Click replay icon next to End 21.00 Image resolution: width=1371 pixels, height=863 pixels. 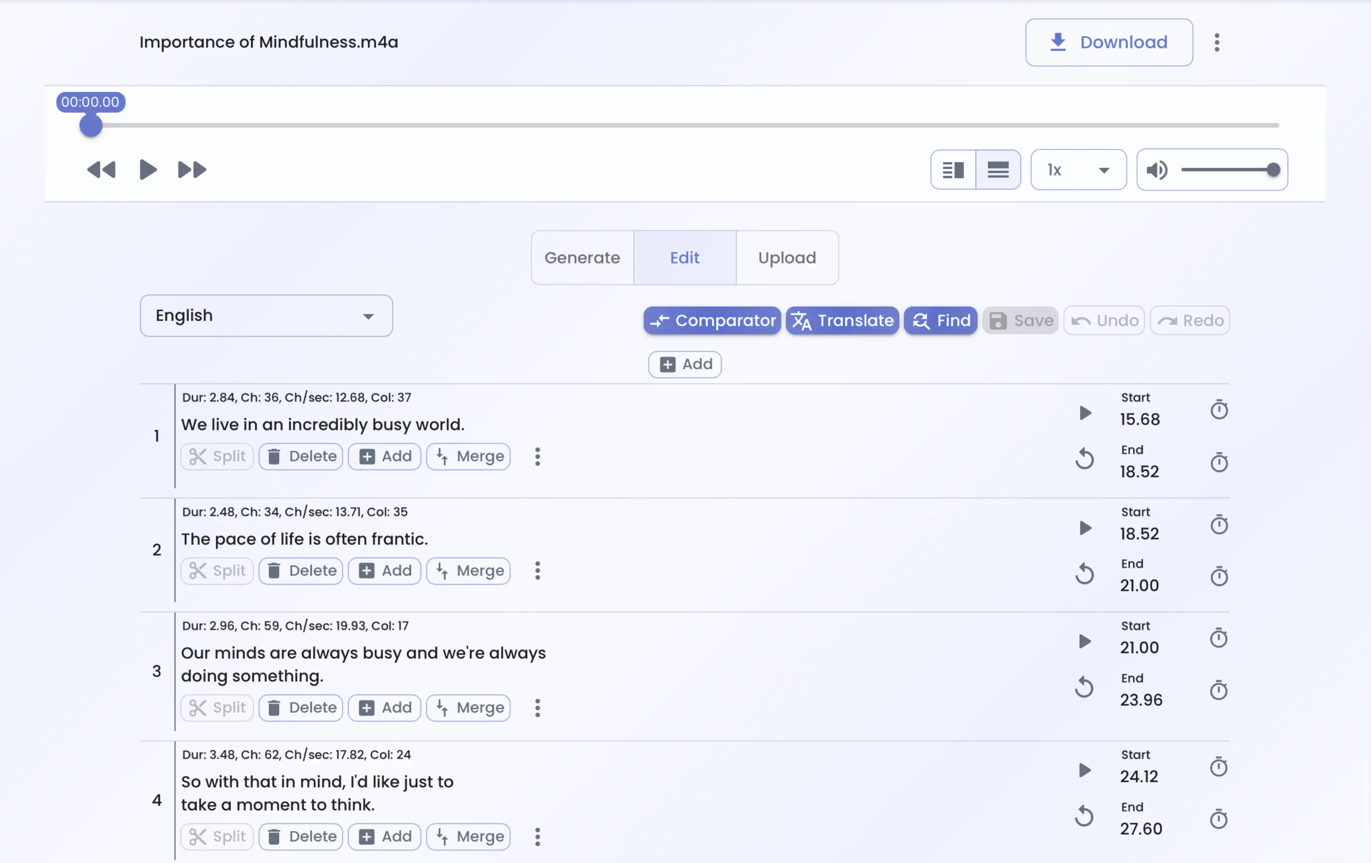tap(1084, 573)
